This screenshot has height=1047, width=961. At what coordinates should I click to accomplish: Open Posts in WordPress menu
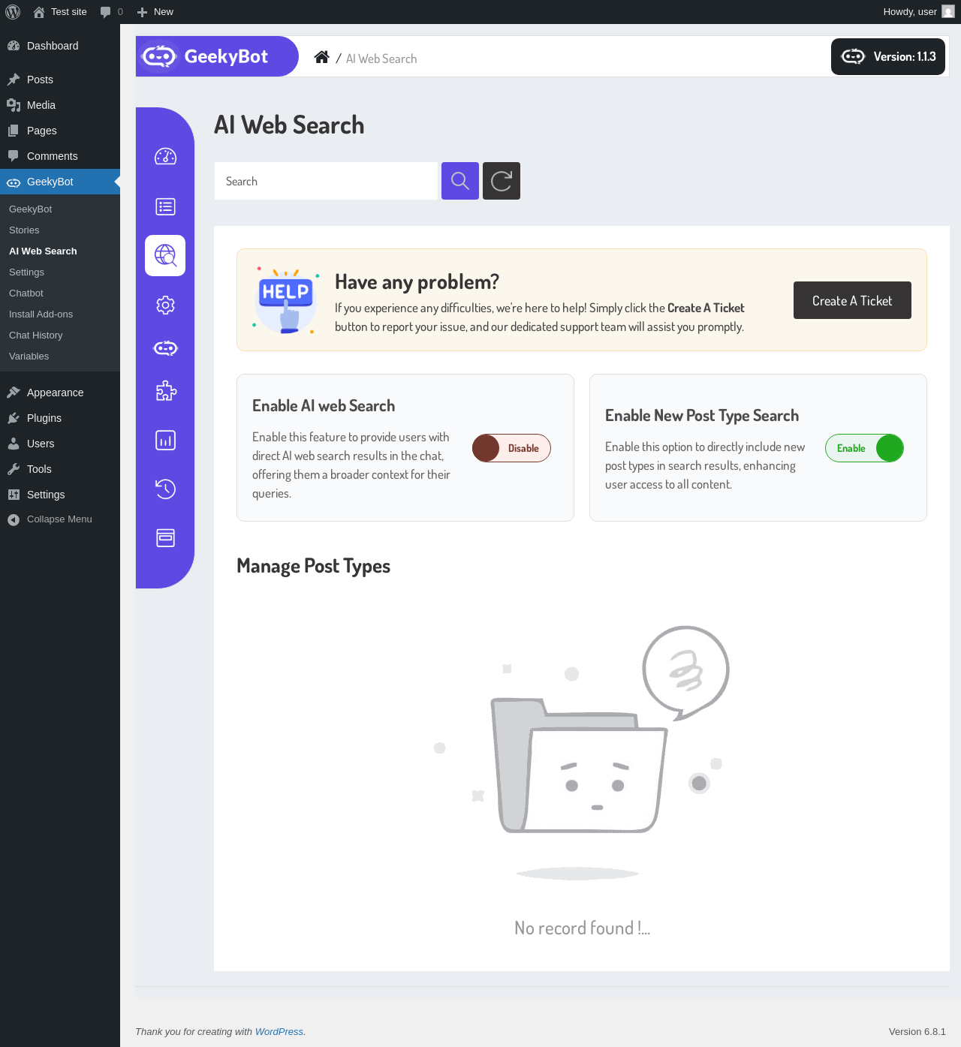(x=60, y=80)
